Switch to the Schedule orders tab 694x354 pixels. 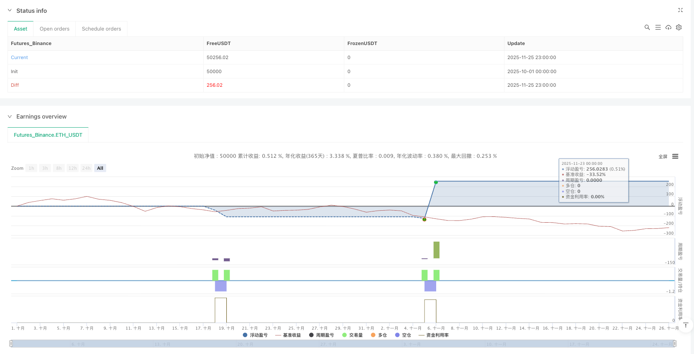[101, 29]
